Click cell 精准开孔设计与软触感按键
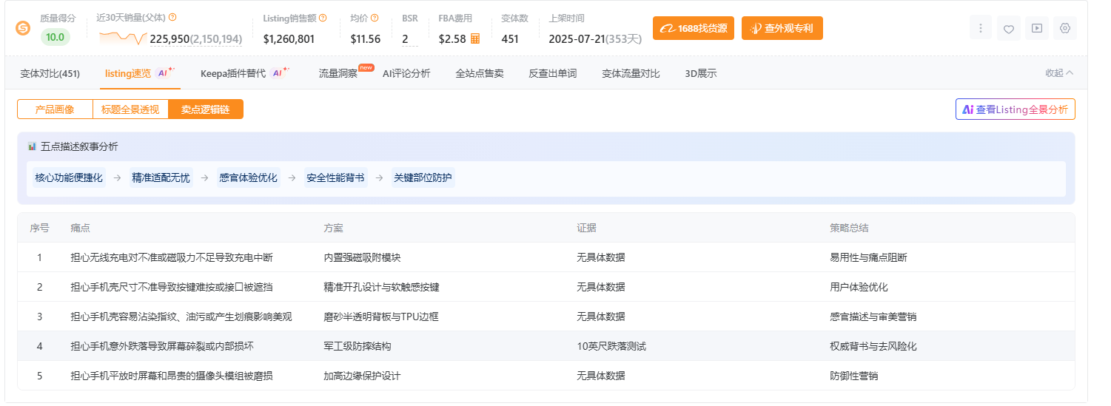The image size is (1111, 406). click(382, 287)
